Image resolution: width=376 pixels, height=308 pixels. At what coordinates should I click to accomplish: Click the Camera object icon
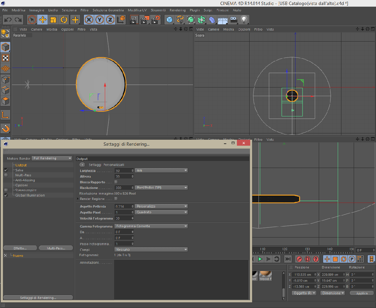(x=234, y=20)
